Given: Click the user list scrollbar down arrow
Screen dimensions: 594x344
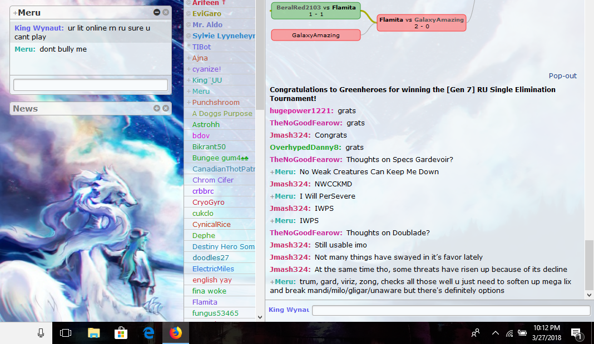Looking at the screenshot, I should [x=260, y=317].
